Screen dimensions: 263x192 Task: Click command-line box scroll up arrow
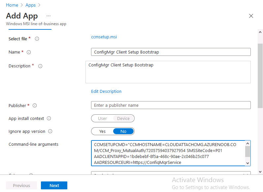point(247,143)
